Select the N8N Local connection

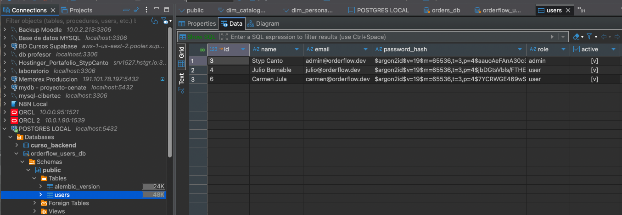point(33,104)
